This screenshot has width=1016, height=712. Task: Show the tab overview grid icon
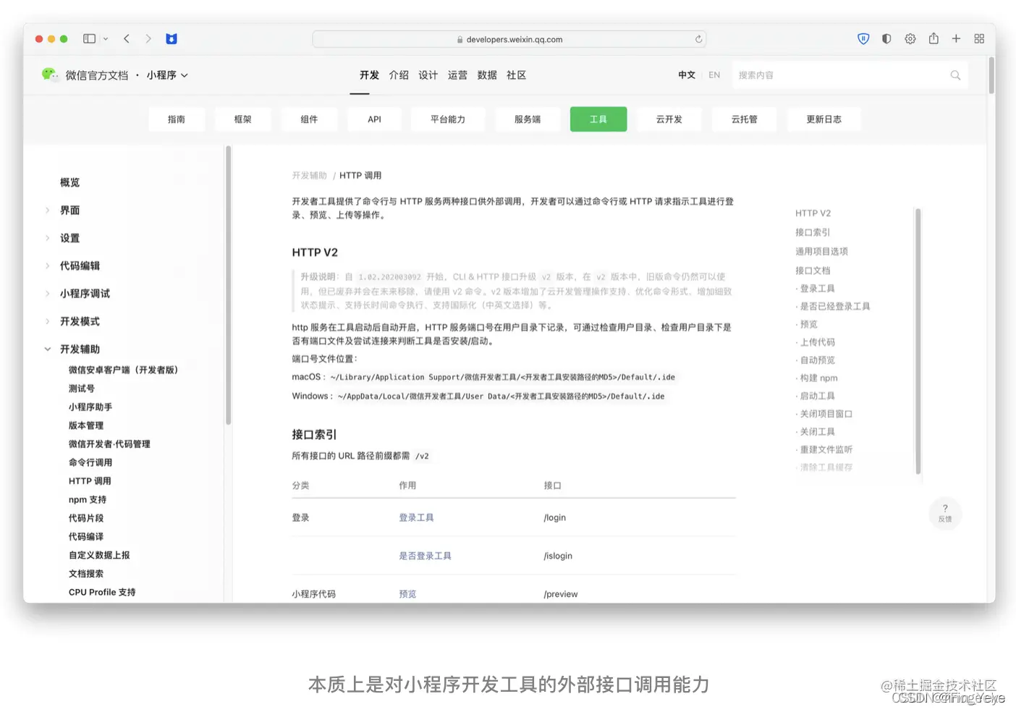pos(979,39)
